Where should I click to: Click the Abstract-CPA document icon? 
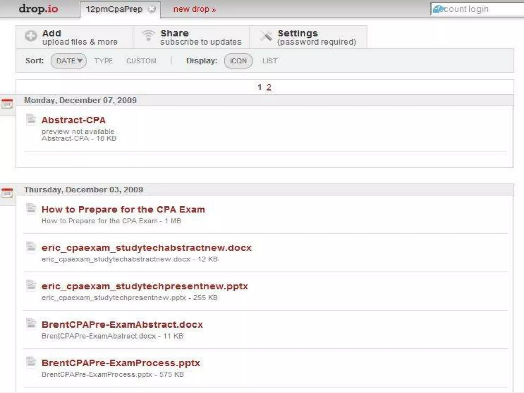pos(31,119)
